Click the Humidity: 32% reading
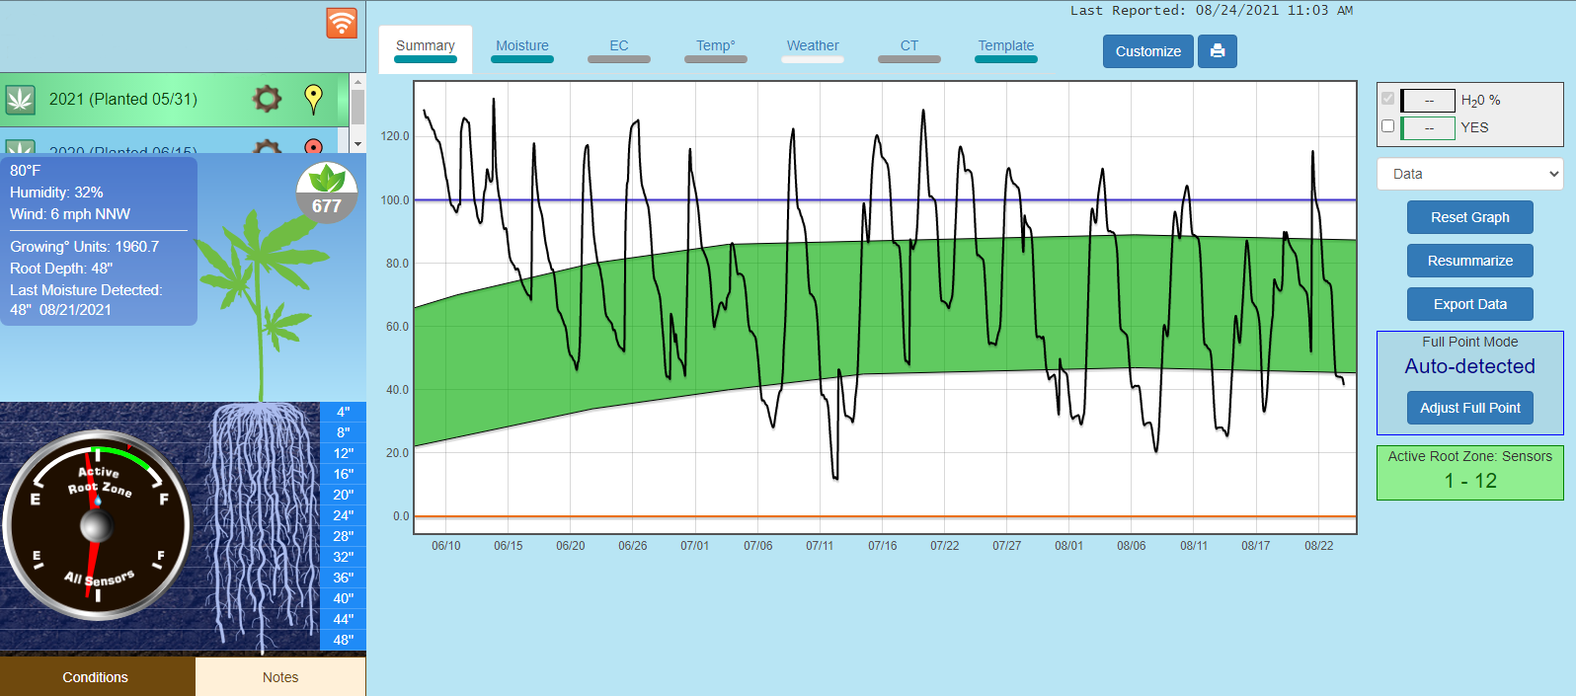 pyautogui.click(x=56, y=193)
